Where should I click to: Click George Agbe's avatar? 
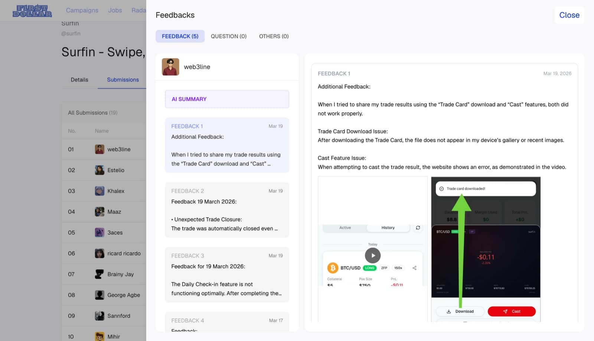[99, 295]
